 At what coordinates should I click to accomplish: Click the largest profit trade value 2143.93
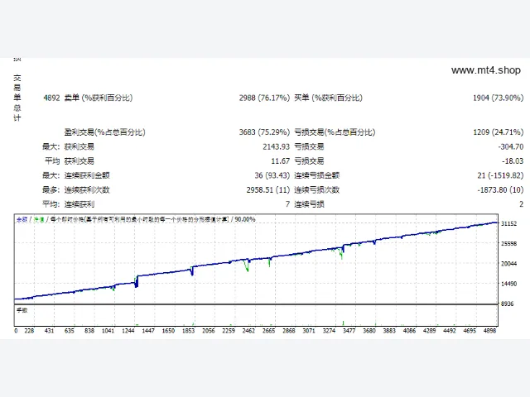276,146
